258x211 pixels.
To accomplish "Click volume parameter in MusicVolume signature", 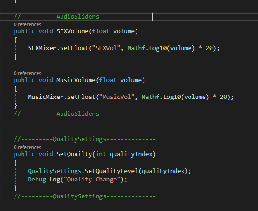I will [x=131, y=80].
